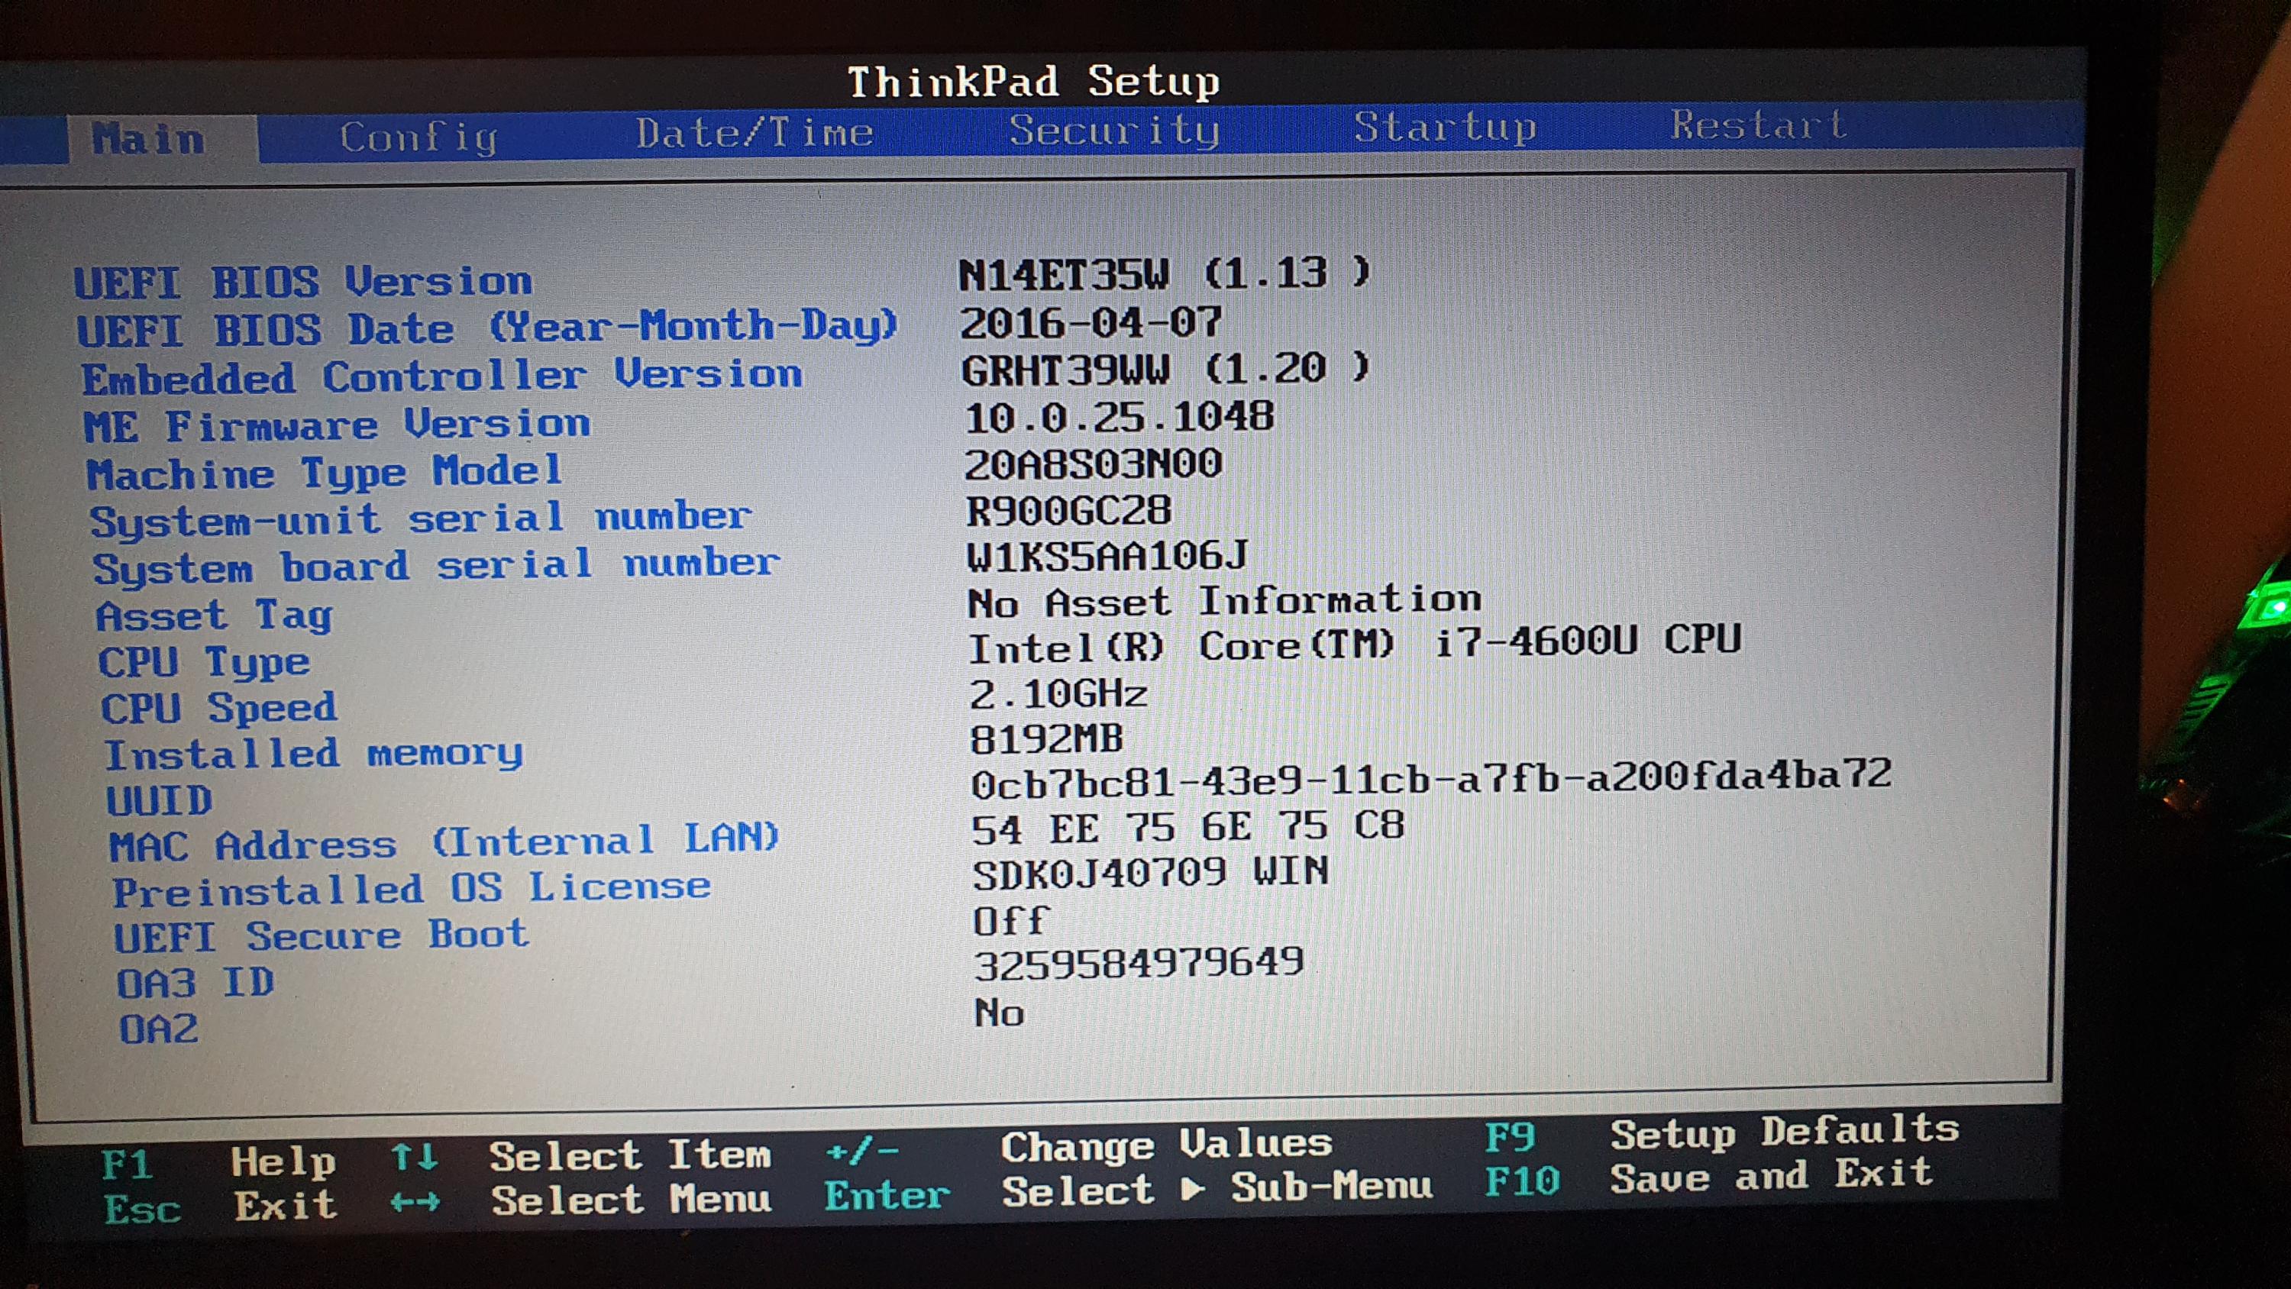Click the up/down arrows icon for Select Item

[415, 1158]
